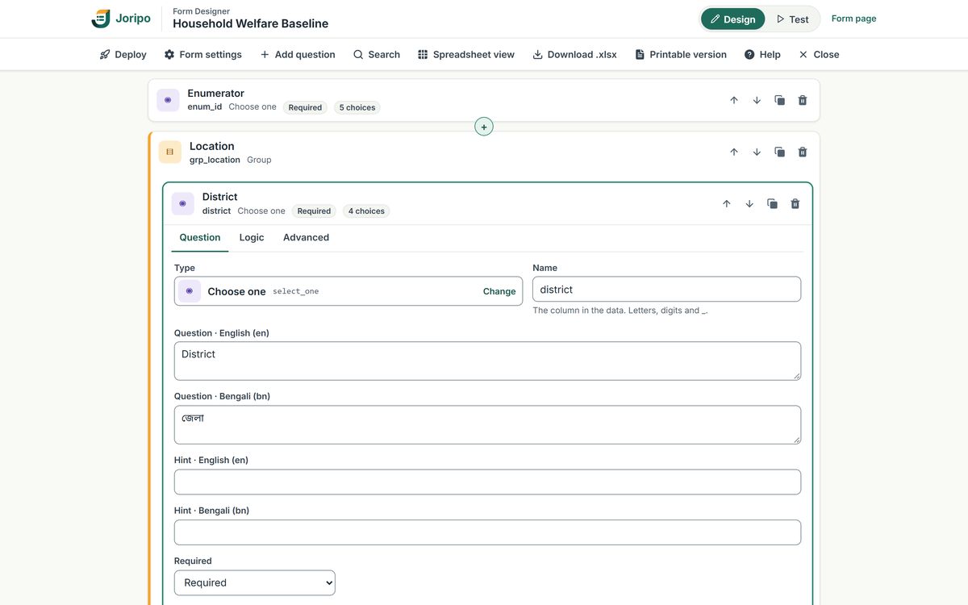Select the Location group icon
968x605 pixels.
(x=169, y=152)
